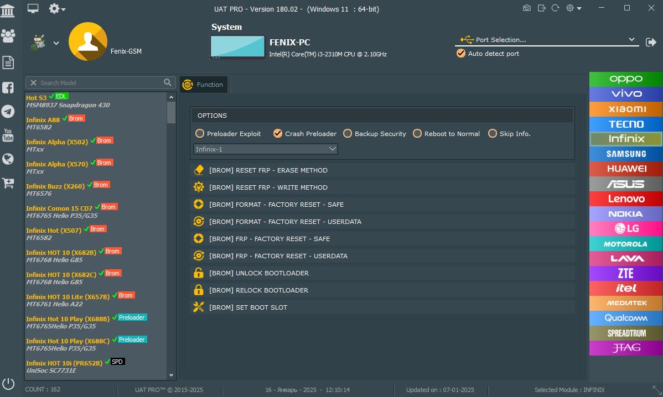Expand the gear settings dropdown in title bar

point(573,8)
